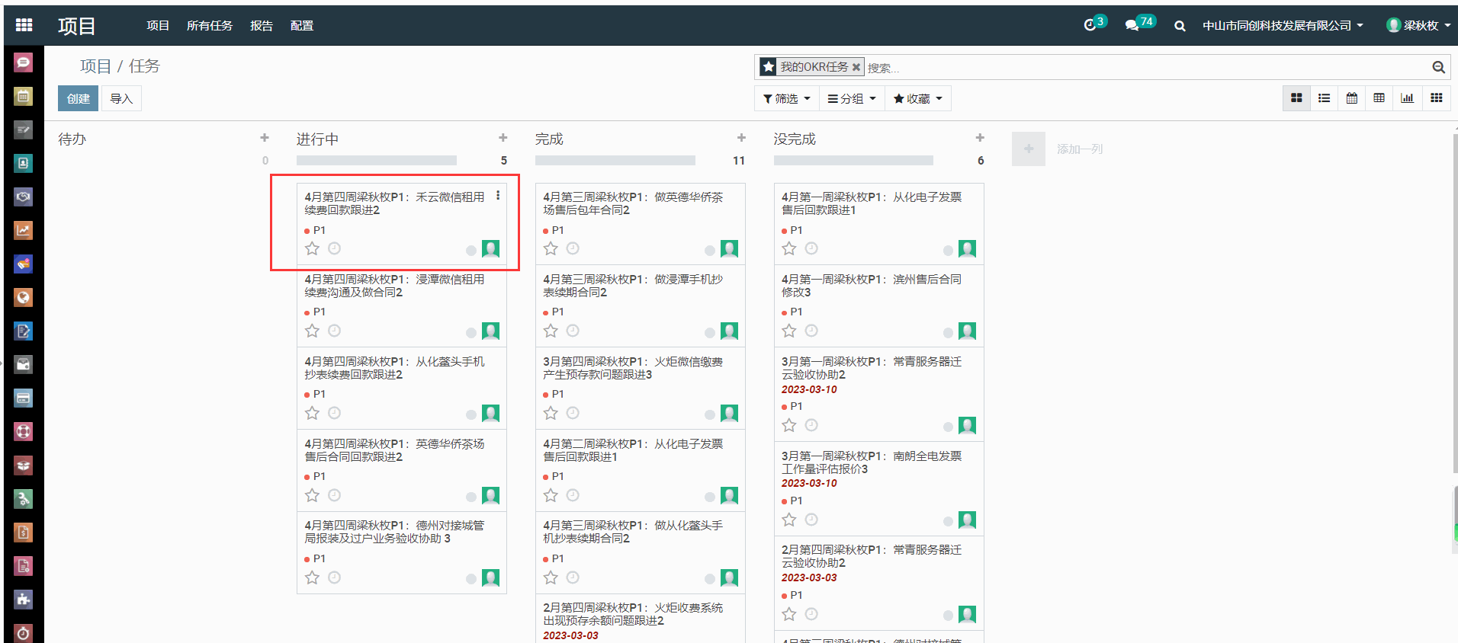Click the 创建 button
Image resolution: width=1458 pixels, height=643 pixels.
(78, 98)
